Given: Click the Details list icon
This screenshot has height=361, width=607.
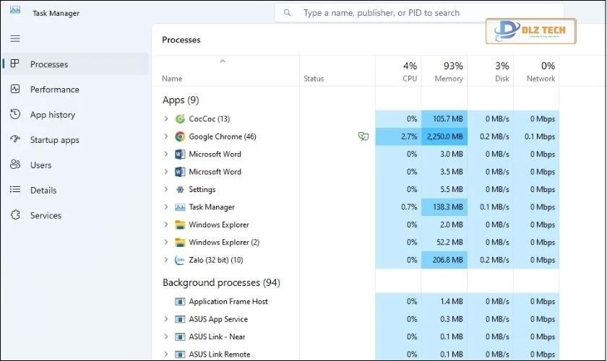Looking at the screenshot, I should [15, 190].
